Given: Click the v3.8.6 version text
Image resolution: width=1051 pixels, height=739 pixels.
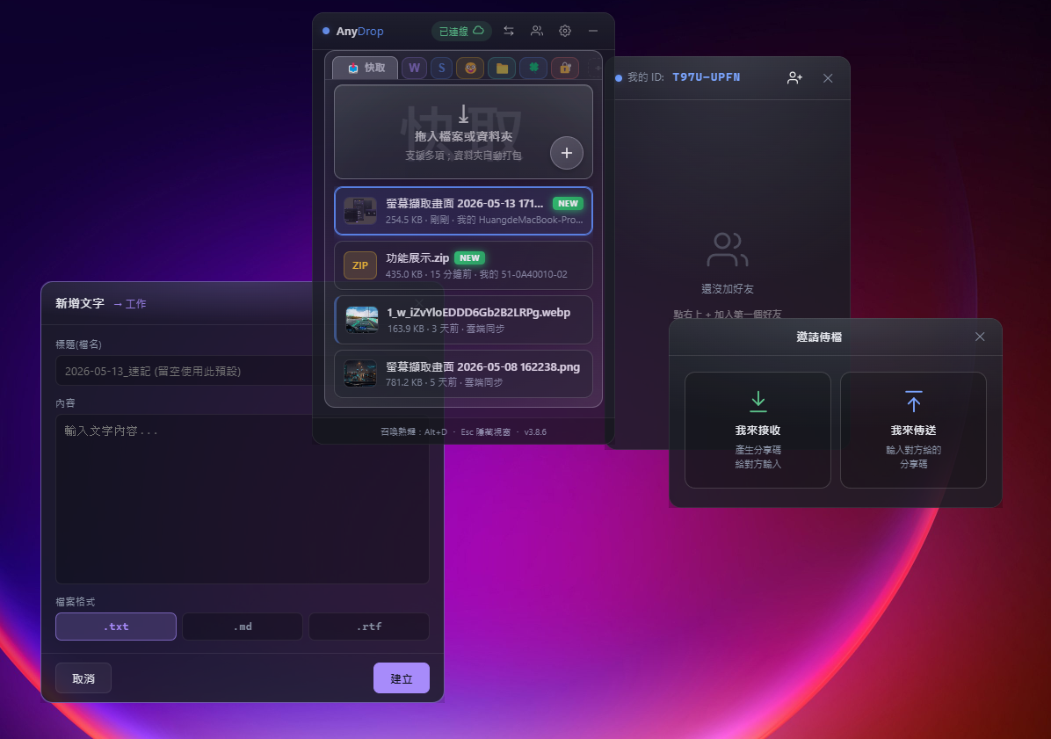Looking at the screenshot, I should pyautogui.click(x=535, y=432).
